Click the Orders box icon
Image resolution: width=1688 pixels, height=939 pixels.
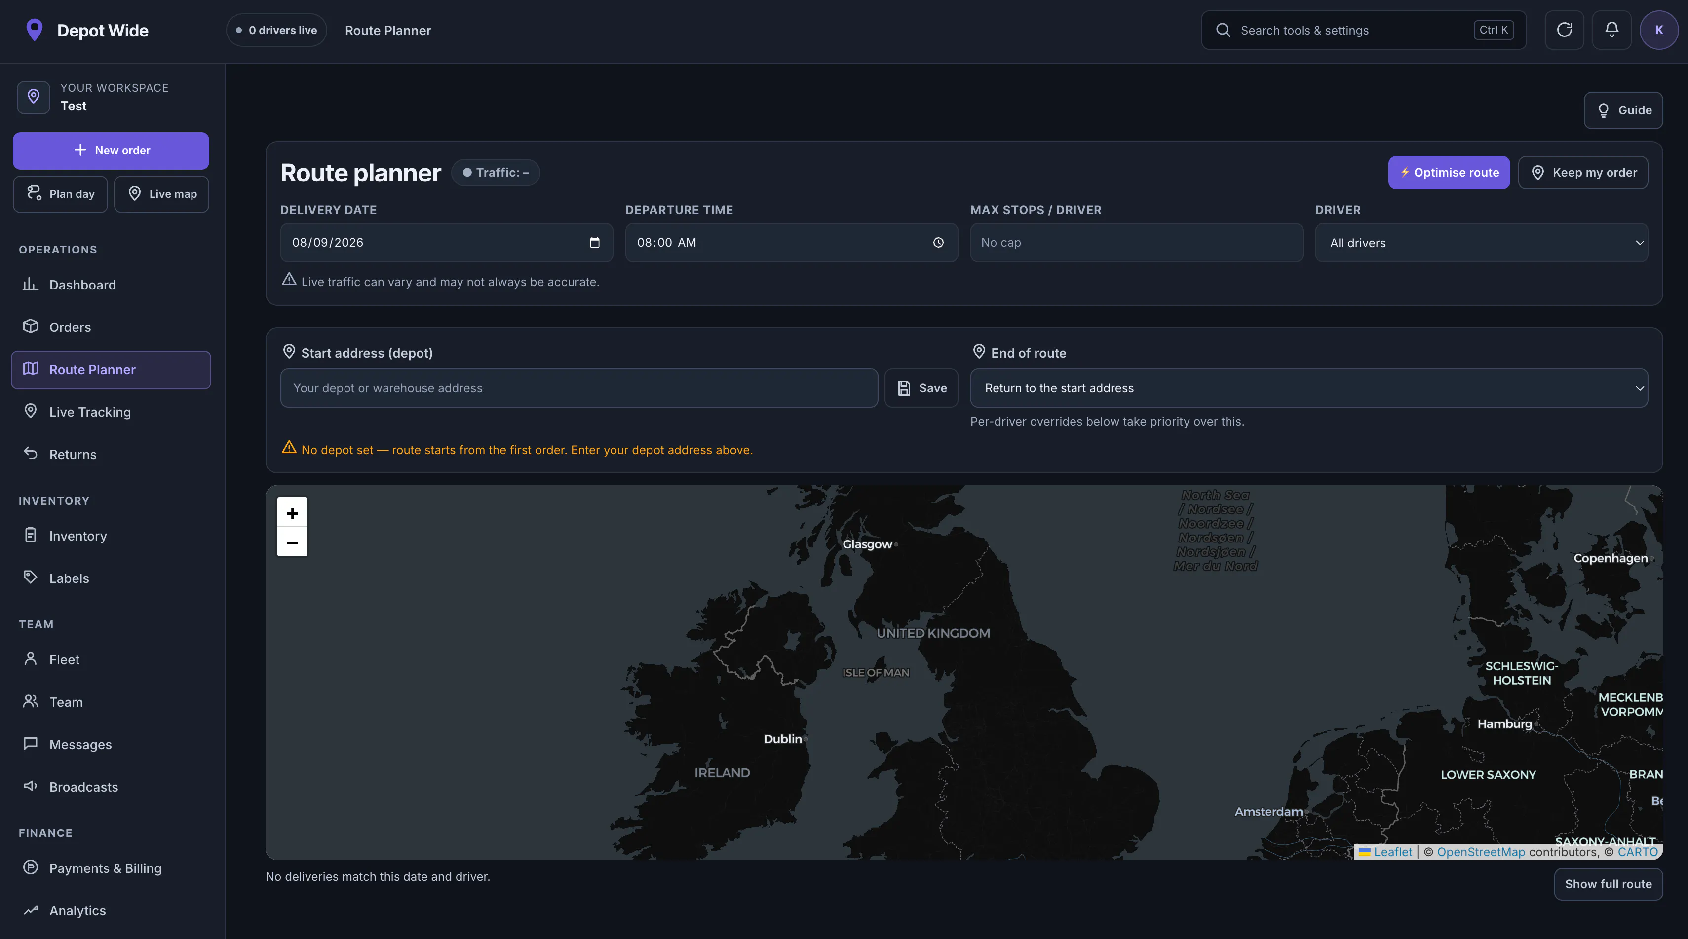(30, 326)
